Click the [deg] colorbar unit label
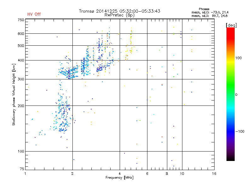This screenshot has height=189, width=252. coord(231,25)
